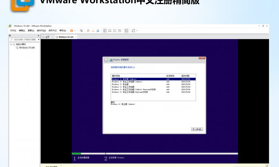Click the 下一步(N) button
This screenshot has height=167, width=279.
pos(197,129)
